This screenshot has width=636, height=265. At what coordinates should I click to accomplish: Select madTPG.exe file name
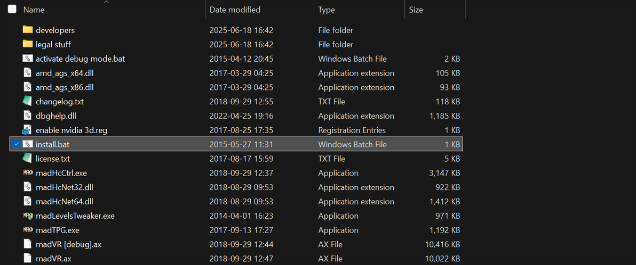coord(57,230)
